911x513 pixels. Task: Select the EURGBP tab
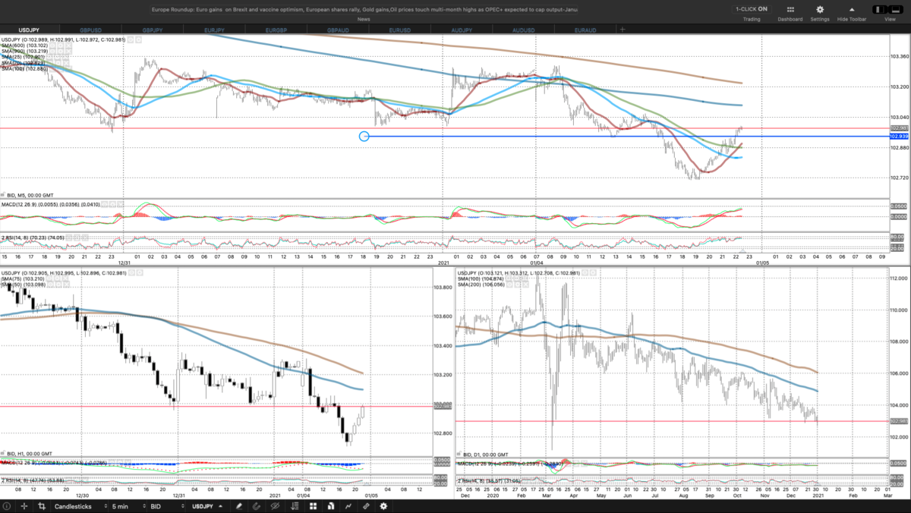point(276,29)
